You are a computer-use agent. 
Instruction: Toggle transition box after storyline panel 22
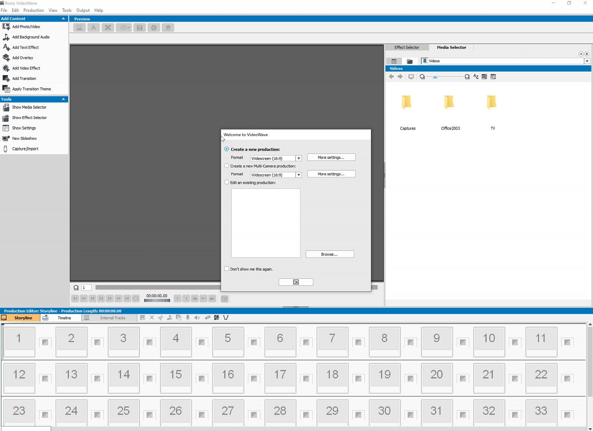(x=567, y=379)
